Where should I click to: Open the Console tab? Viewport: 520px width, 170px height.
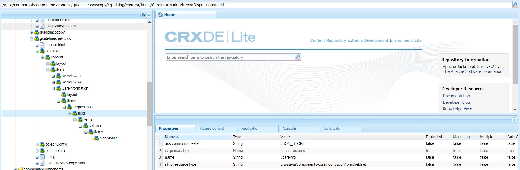[x=300, y=128]
